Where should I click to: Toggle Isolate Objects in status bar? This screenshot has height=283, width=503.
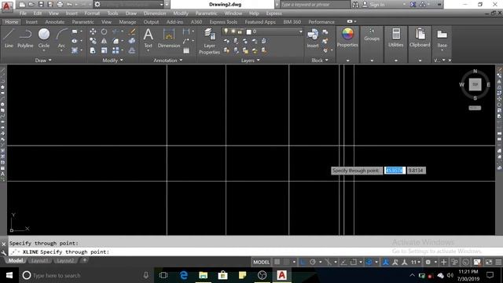[454, 262]
